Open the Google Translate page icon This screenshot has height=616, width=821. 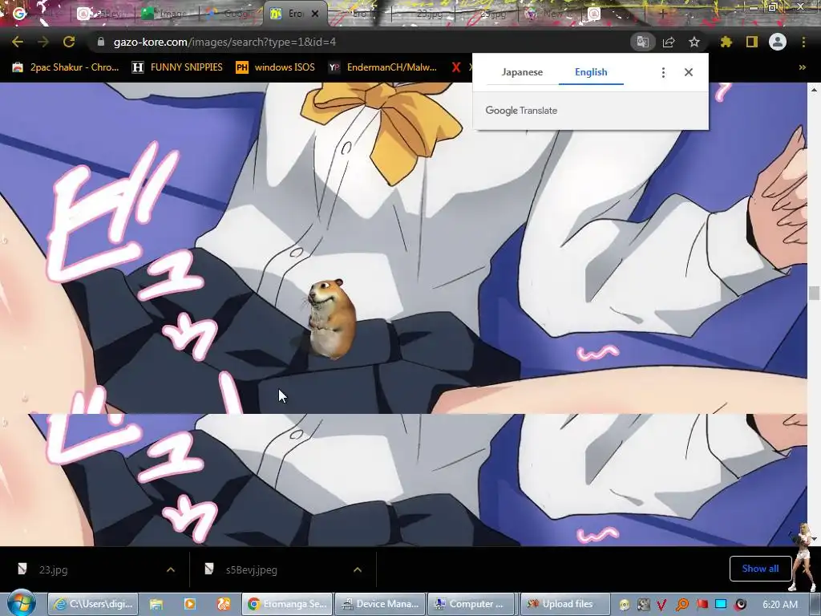(x=642, y=42)
